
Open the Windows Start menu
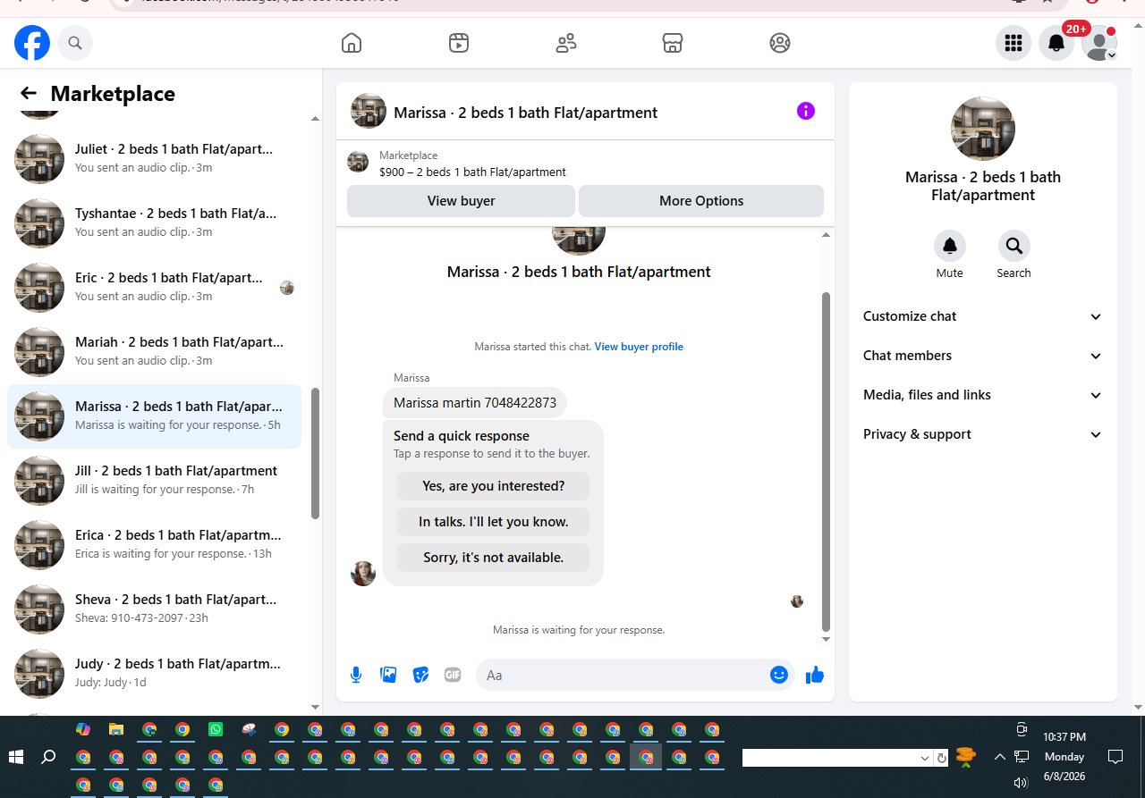[16, 757]
